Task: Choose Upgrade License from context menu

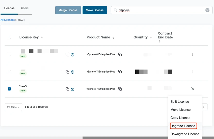Action: pyautogui.click(x=183, y=126)
